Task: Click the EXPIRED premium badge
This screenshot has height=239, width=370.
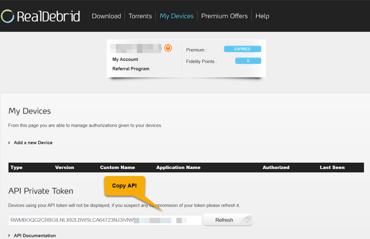Action: pyautogui.click(x=242, y=49)
